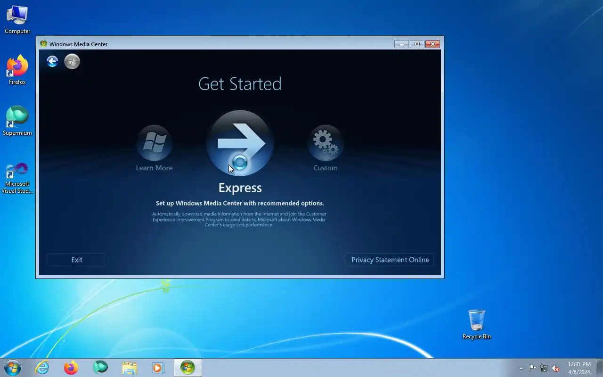This screenshot has height=377, width=603.
Task: Open Windows Explorer folder in taskbar
Action: [130, 368]
